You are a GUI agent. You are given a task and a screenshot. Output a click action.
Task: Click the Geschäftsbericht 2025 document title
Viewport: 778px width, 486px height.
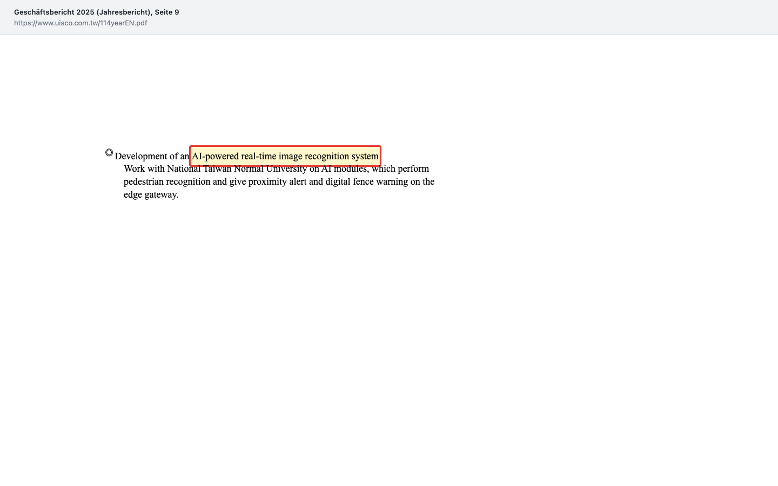(x=97, y=12)
